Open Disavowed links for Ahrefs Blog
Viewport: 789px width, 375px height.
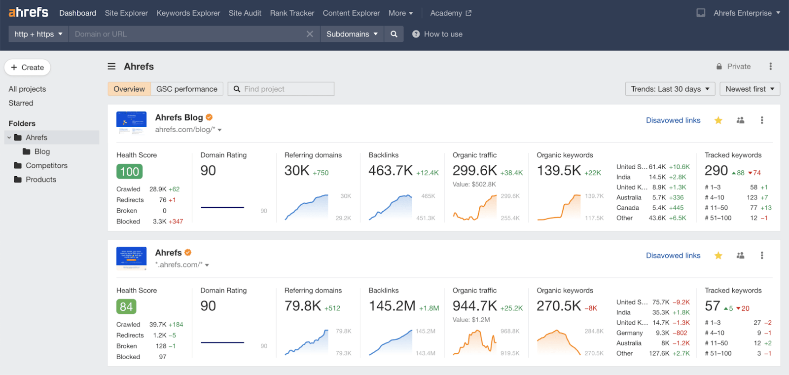pos(673,120)
